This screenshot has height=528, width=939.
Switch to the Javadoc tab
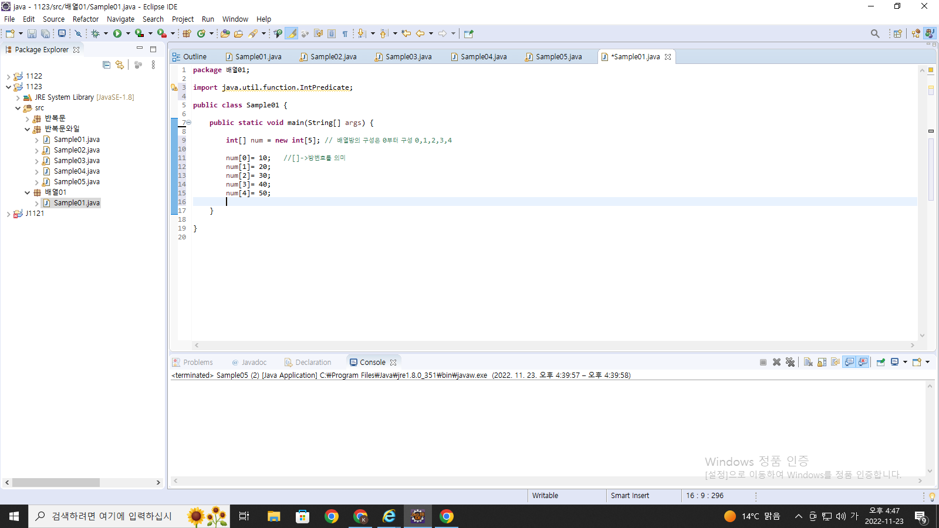249,362
